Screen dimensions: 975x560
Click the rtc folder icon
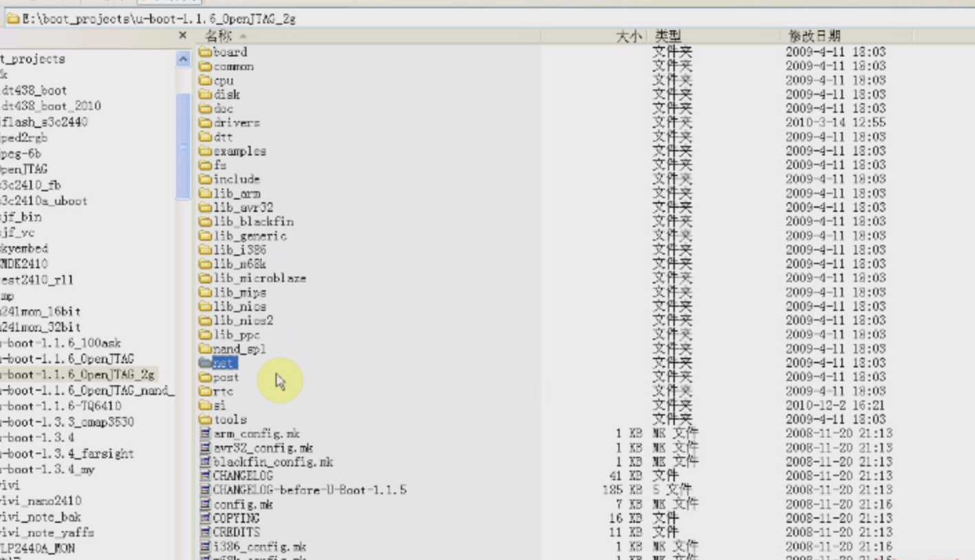coord(205,391)
